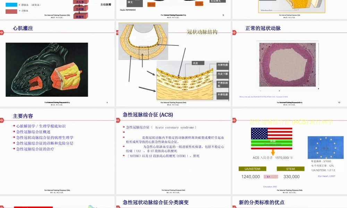Image resolution: width=347 pixels, height=208 pixels.
Task: Select the bullet mentioning NSTEMI and STEMI
Action: pos(163,156)
